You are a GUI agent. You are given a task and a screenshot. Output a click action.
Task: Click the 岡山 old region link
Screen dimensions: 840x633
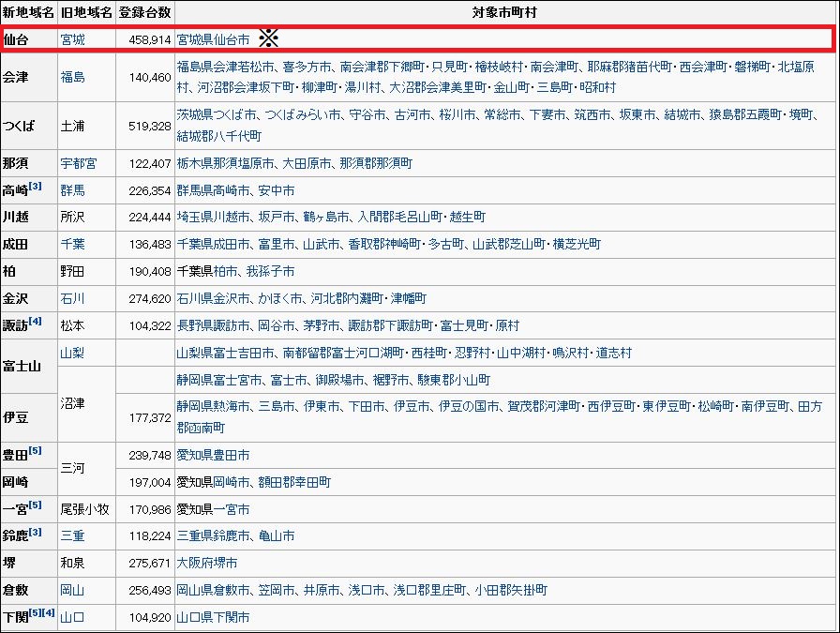(72, 591)
